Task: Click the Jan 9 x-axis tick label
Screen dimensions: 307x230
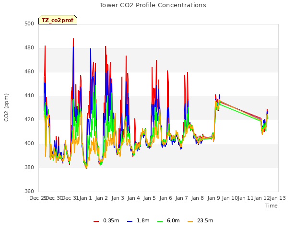Action: [213, 198]
